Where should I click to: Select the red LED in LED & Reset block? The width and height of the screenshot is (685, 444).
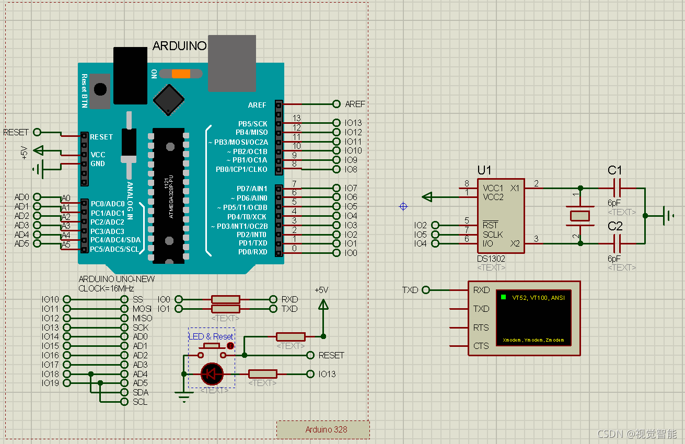point(212,373)
